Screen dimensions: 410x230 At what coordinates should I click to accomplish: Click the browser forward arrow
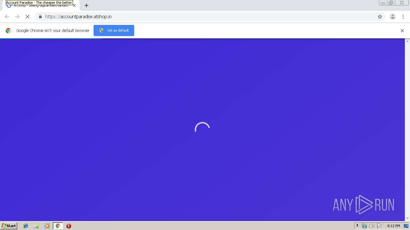(17, 17)
